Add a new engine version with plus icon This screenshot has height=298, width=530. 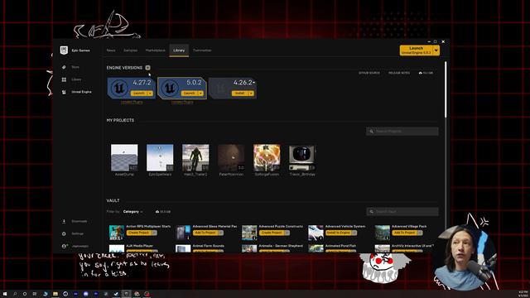pyautogui.click(x=147, y=68)
